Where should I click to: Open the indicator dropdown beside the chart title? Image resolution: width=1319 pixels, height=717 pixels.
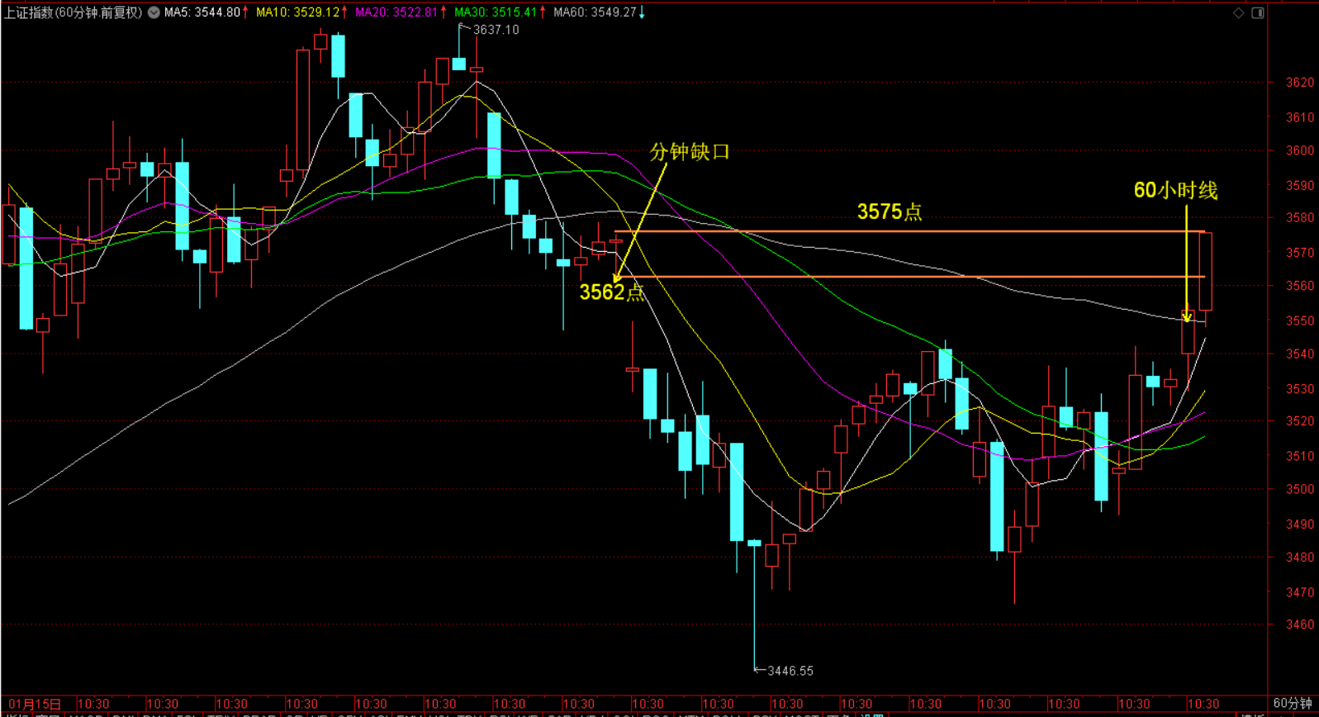point(154,12)
